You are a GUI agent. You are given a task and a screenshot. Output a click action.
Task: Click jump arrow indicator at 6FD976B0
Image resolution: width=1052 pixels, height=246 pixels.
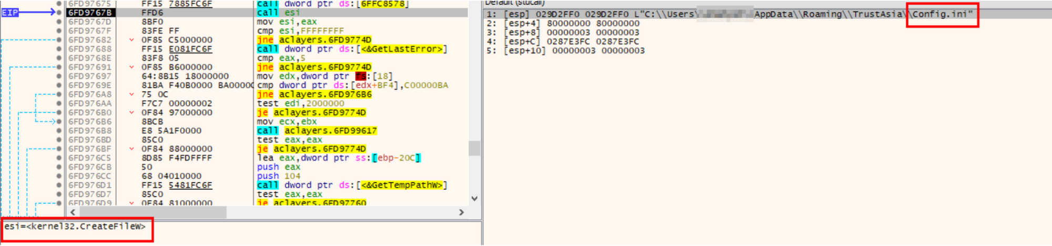coord(131,112)
